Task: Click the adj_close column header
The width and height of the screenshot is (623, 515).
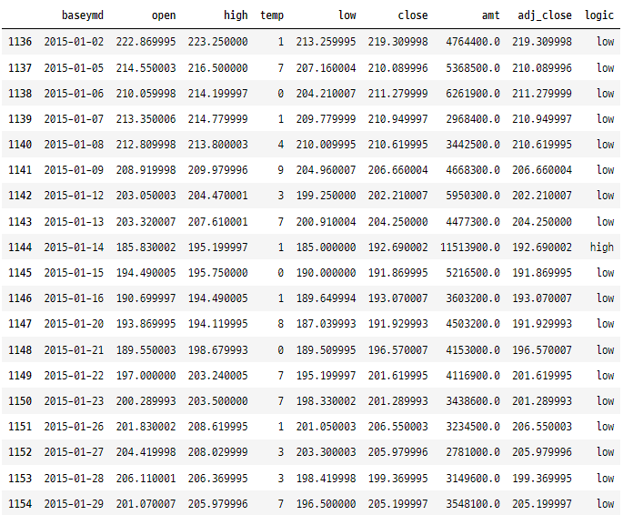Action: (545, 15)
